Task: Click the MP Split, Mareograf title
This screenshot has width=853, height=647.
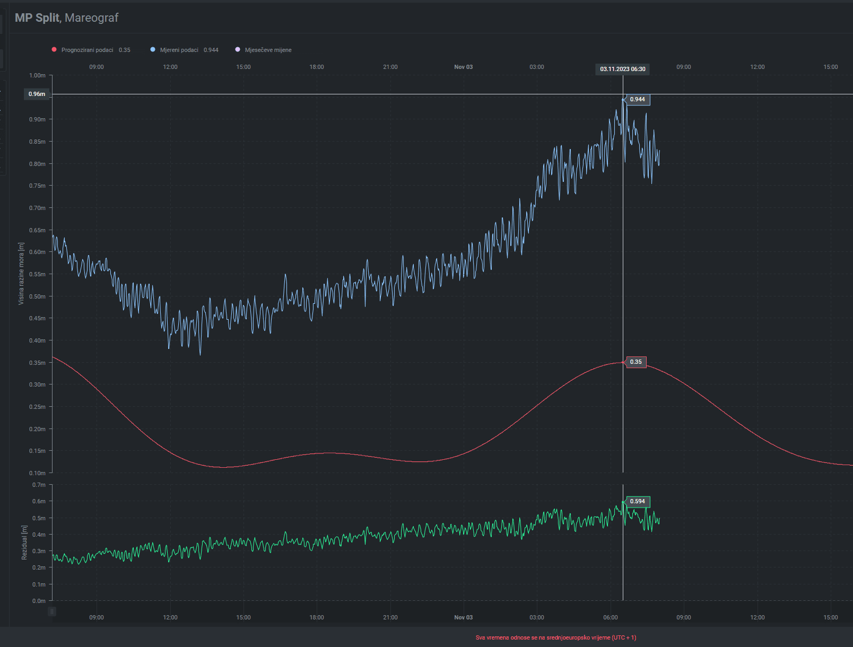Action: click(x=66, y=18)
